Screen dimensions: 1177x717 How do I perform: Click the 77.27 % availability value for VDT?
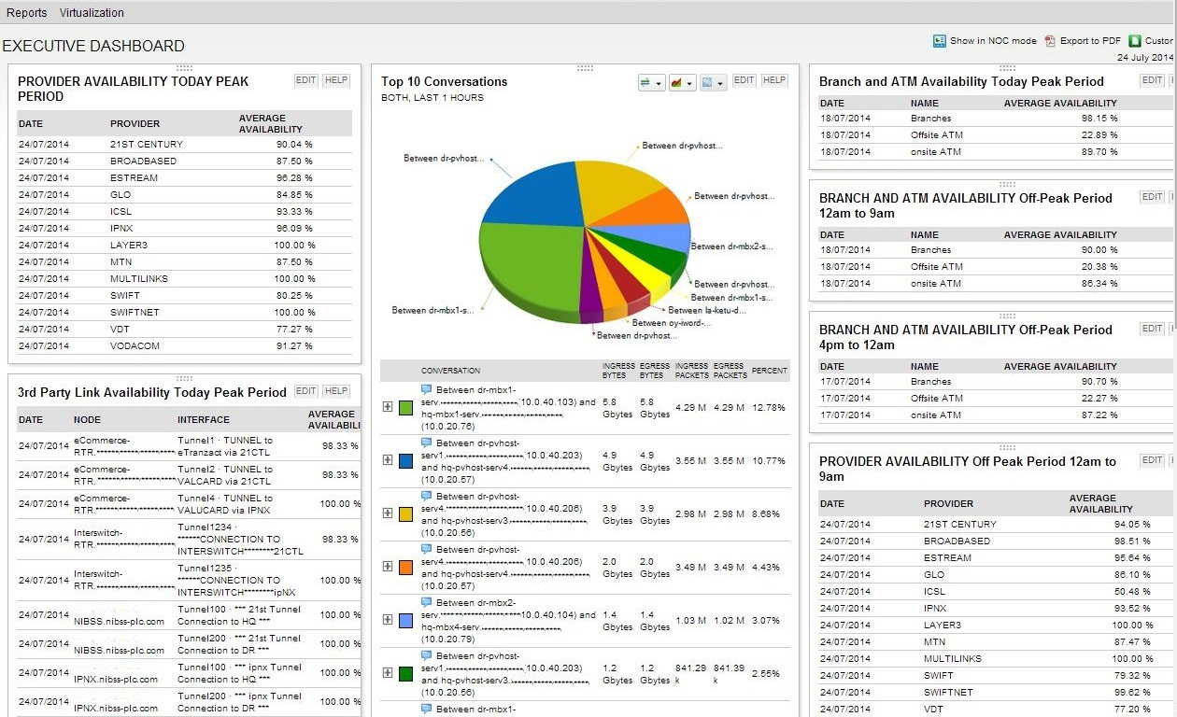point(295,329)
